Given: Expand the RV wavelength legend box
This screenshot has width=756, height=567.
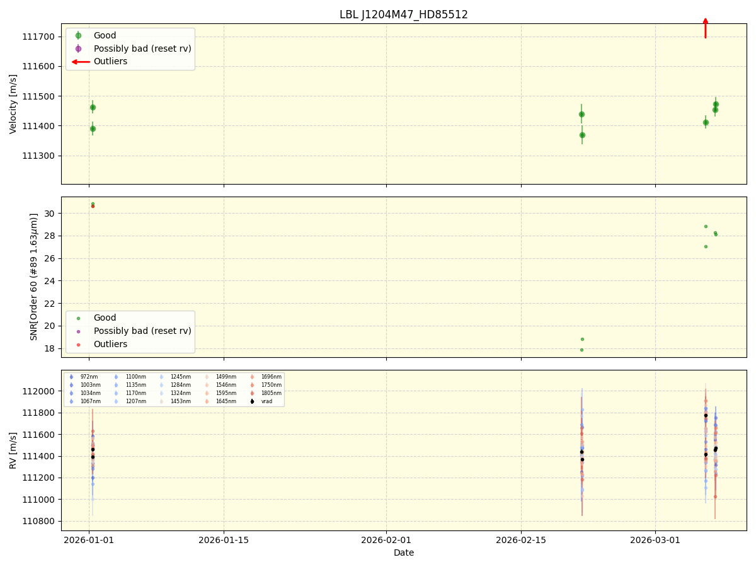Looking at the screenshot, I should click(x=173, y=387).
